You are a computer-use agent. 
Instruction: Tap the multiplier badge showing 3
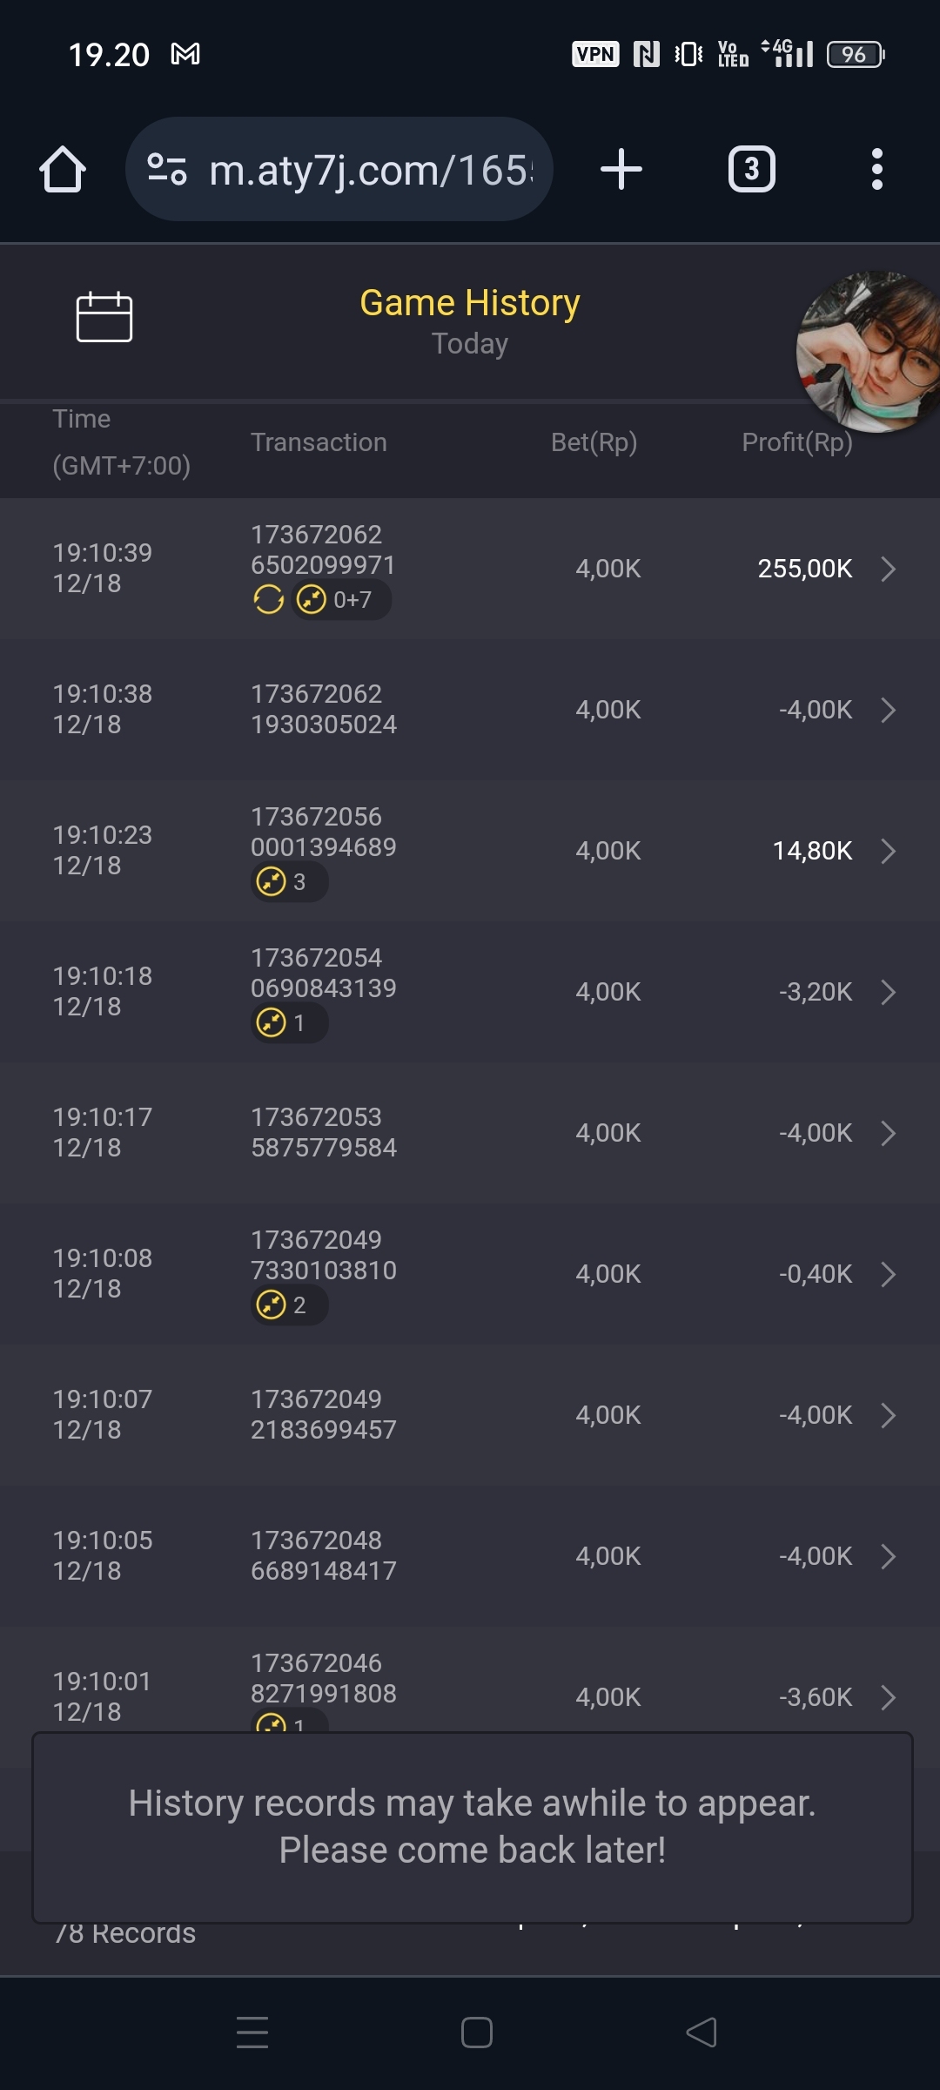(x=289, y=882)
